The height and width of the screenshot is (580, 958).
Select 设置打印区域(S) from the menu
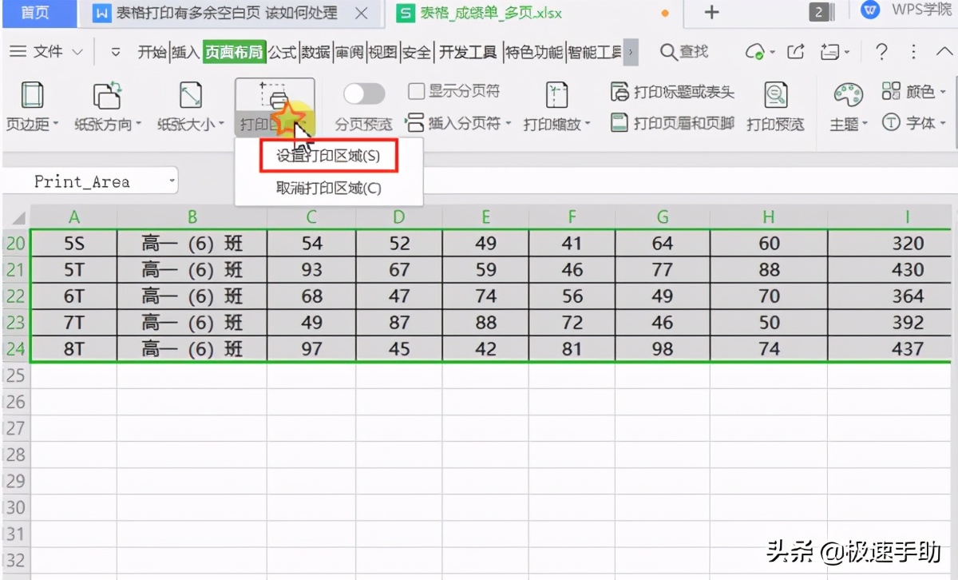[327, 155]
